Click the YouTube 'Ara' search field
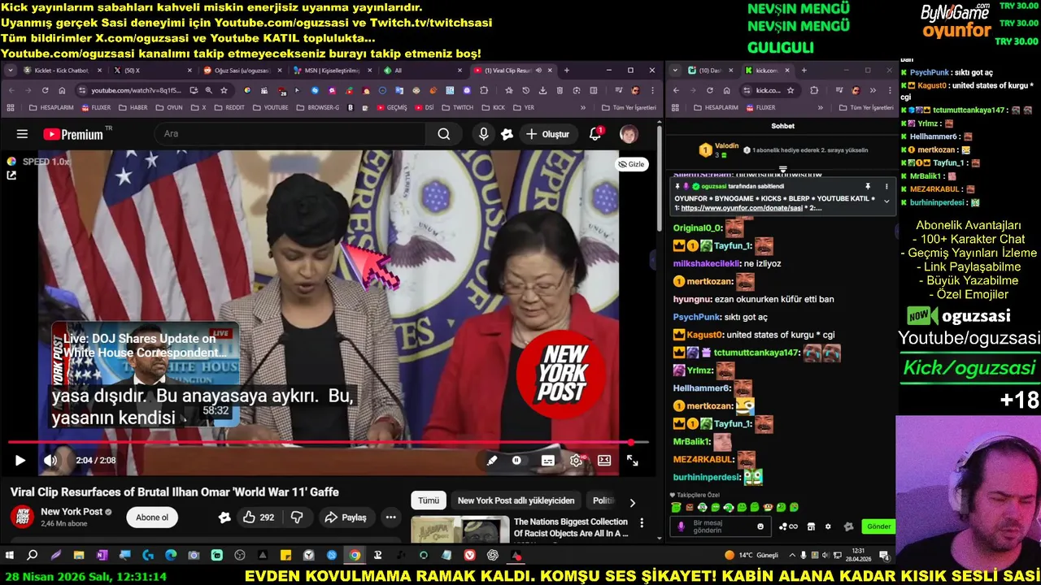 click(x=289, y=134)
